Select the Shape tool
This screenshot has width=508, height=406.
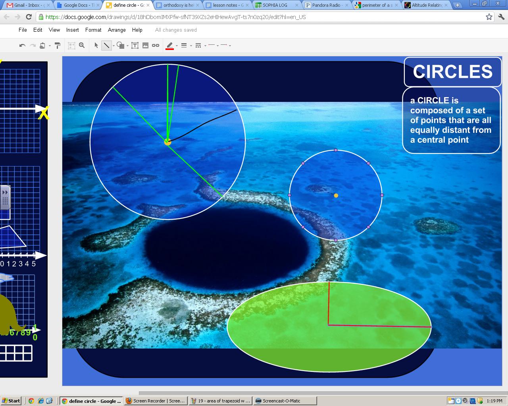coord(120,46)
